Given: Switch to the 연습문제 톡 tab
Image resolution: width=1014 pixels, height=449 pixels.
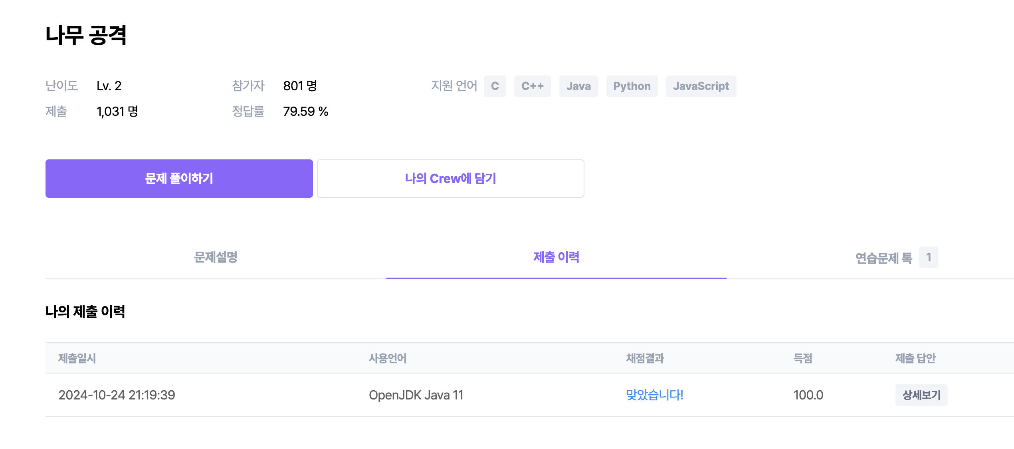Looking at the screenshot, I should [x=883, y=258].
